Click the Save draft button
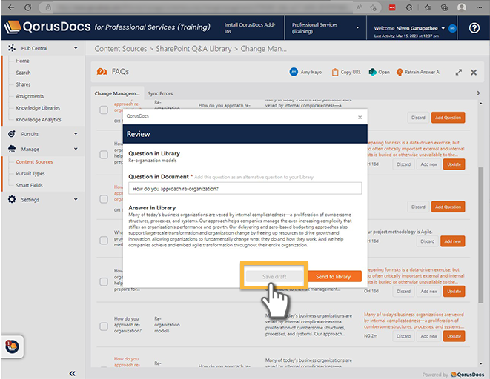This screenshot has width=490, height=379. (x=274, y=276)
